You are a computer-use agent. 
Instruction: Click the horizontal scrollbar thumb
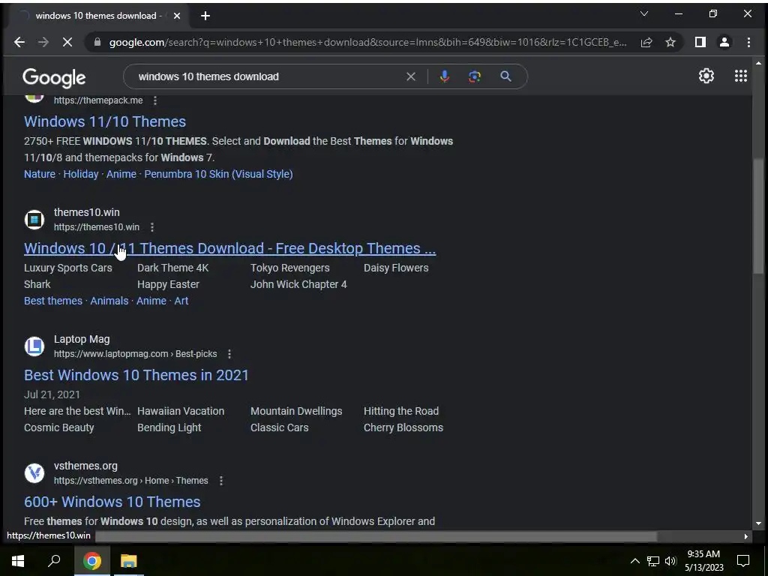click(x=376, y=536)
